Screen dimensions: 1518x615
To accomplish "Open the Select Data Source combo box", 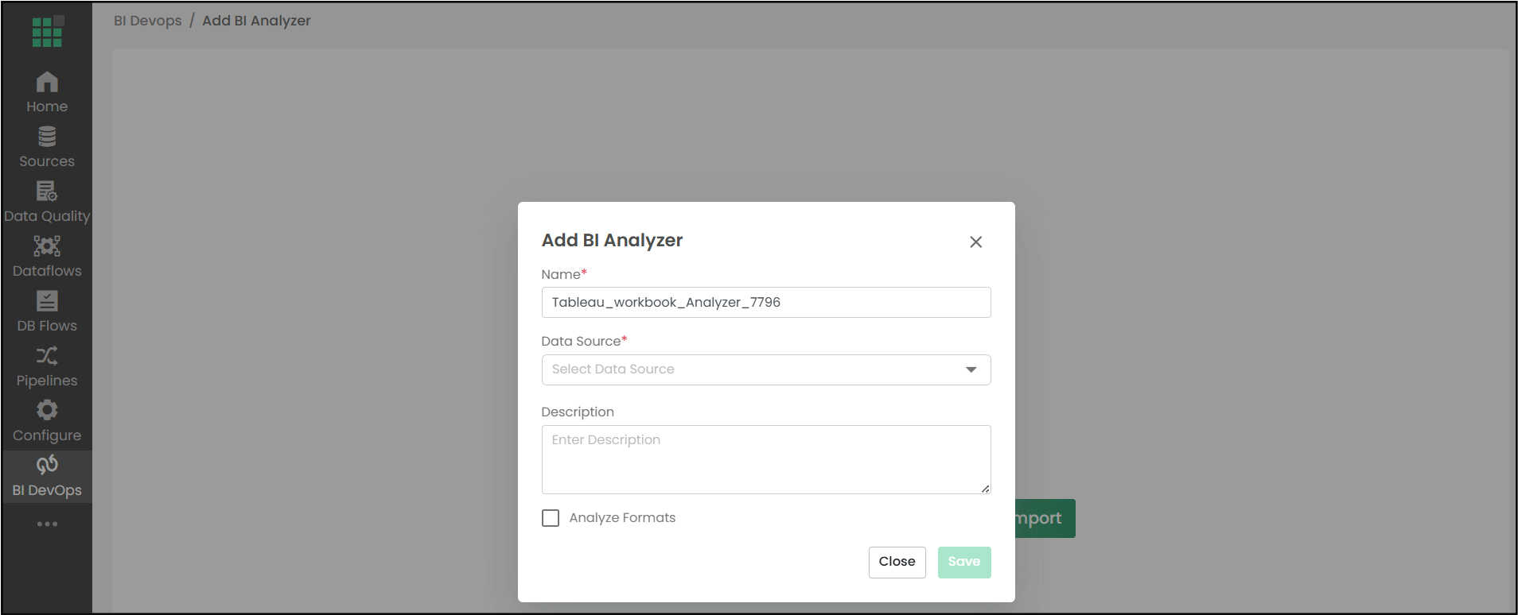I will (x=766, y=369).
